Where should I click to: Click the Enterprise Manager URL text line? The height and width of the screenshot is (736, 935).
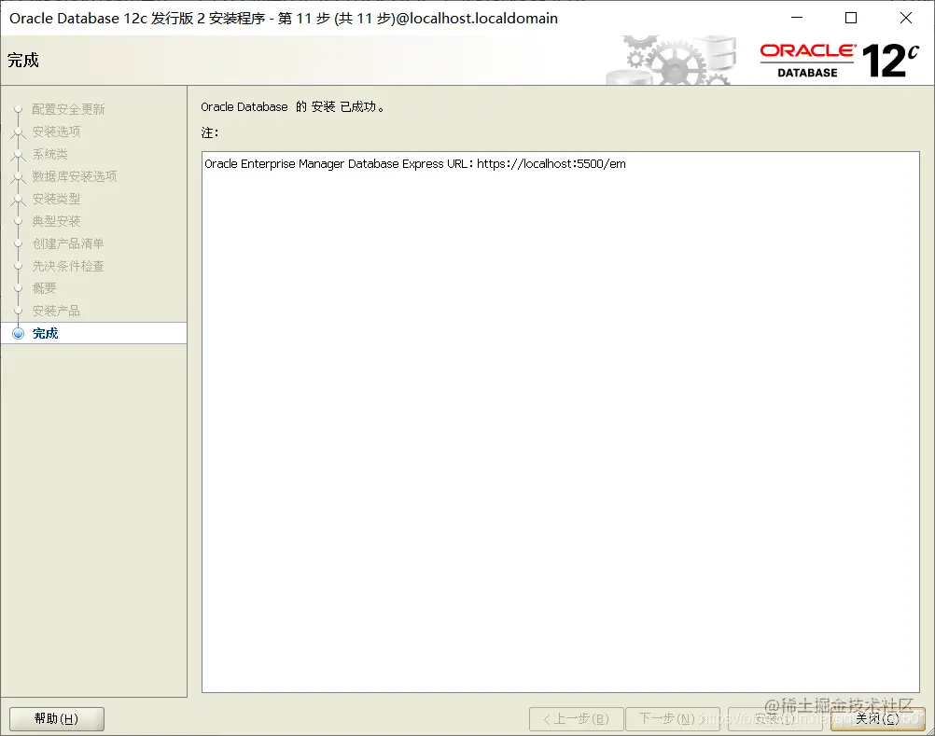415,164
